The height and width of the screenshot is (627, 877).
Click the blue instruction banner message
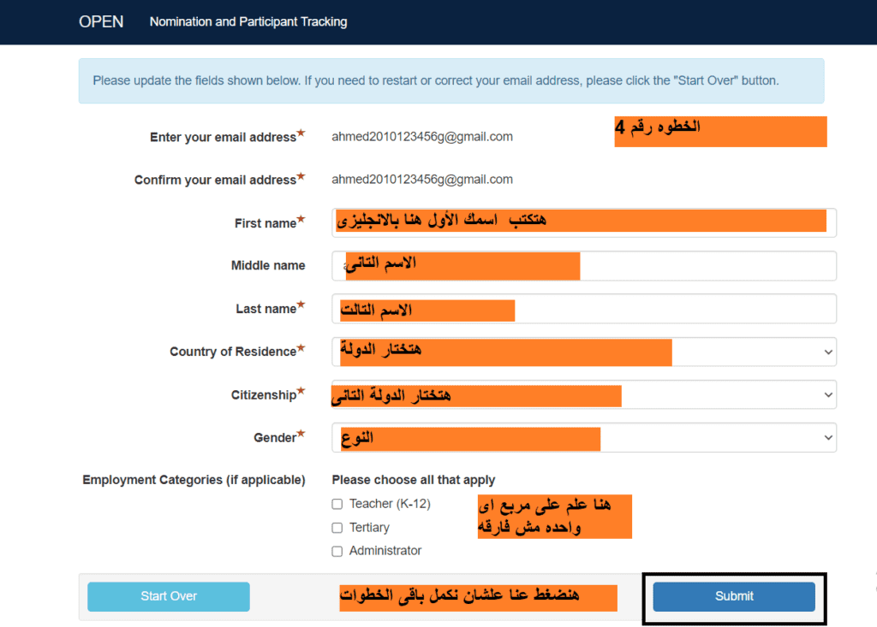point(435,80)
